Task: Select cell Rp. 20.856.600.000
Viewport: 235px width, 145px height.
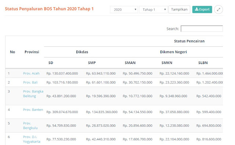Action: pos(137,126)
